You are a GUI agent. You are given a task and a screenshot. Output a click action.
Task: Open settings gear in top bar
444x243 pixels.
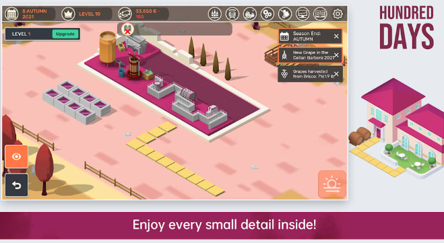(338, 13)
